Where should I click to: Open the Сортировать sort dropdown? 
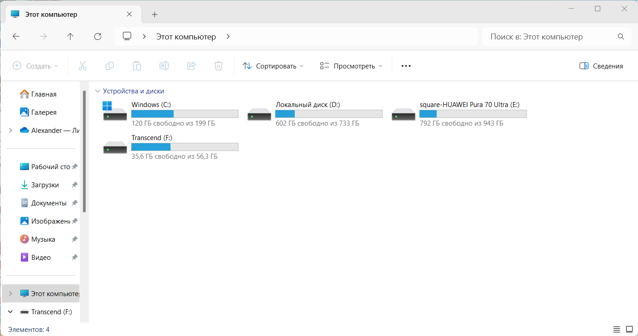pos(273,66)
